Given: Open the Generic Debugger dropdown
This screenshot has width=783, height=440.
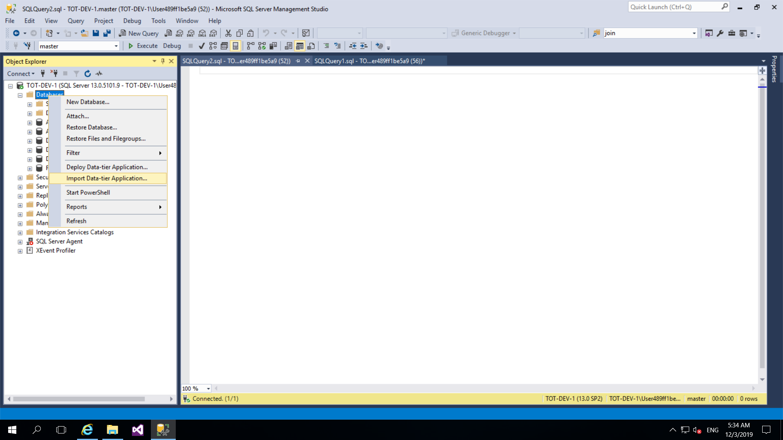Looking at the screenshot, I should pyautogui.click(x=514, y=33).
